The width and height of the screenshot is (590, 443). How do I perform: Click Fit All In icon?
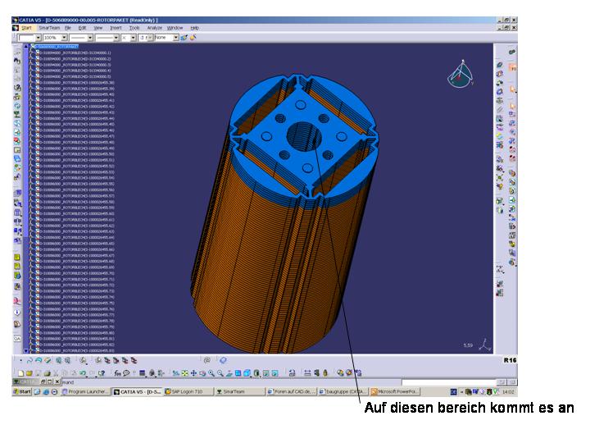[184, 373]
